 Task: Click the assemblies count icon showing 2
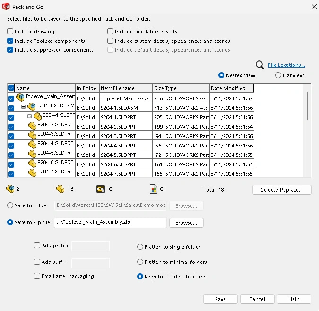(10, 189)
